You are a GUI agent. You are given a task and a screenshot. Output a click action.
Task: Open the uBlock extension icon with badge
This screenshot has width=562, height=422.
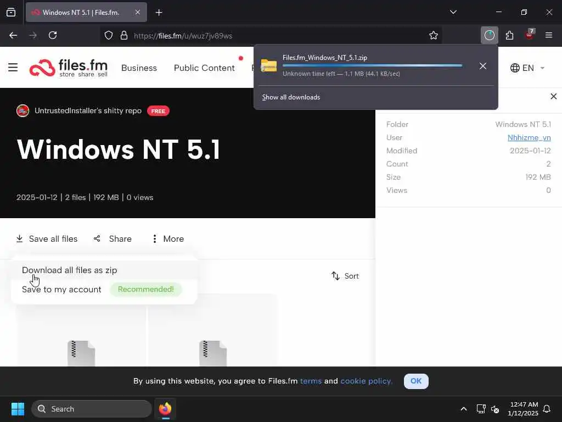pos(530,35)
